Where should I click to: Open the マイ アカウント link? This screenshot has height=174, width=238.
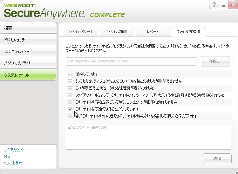(x=14, y=150)
